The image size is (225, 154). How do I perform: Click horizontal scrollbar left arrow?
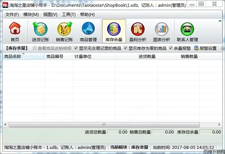[5, 125]
